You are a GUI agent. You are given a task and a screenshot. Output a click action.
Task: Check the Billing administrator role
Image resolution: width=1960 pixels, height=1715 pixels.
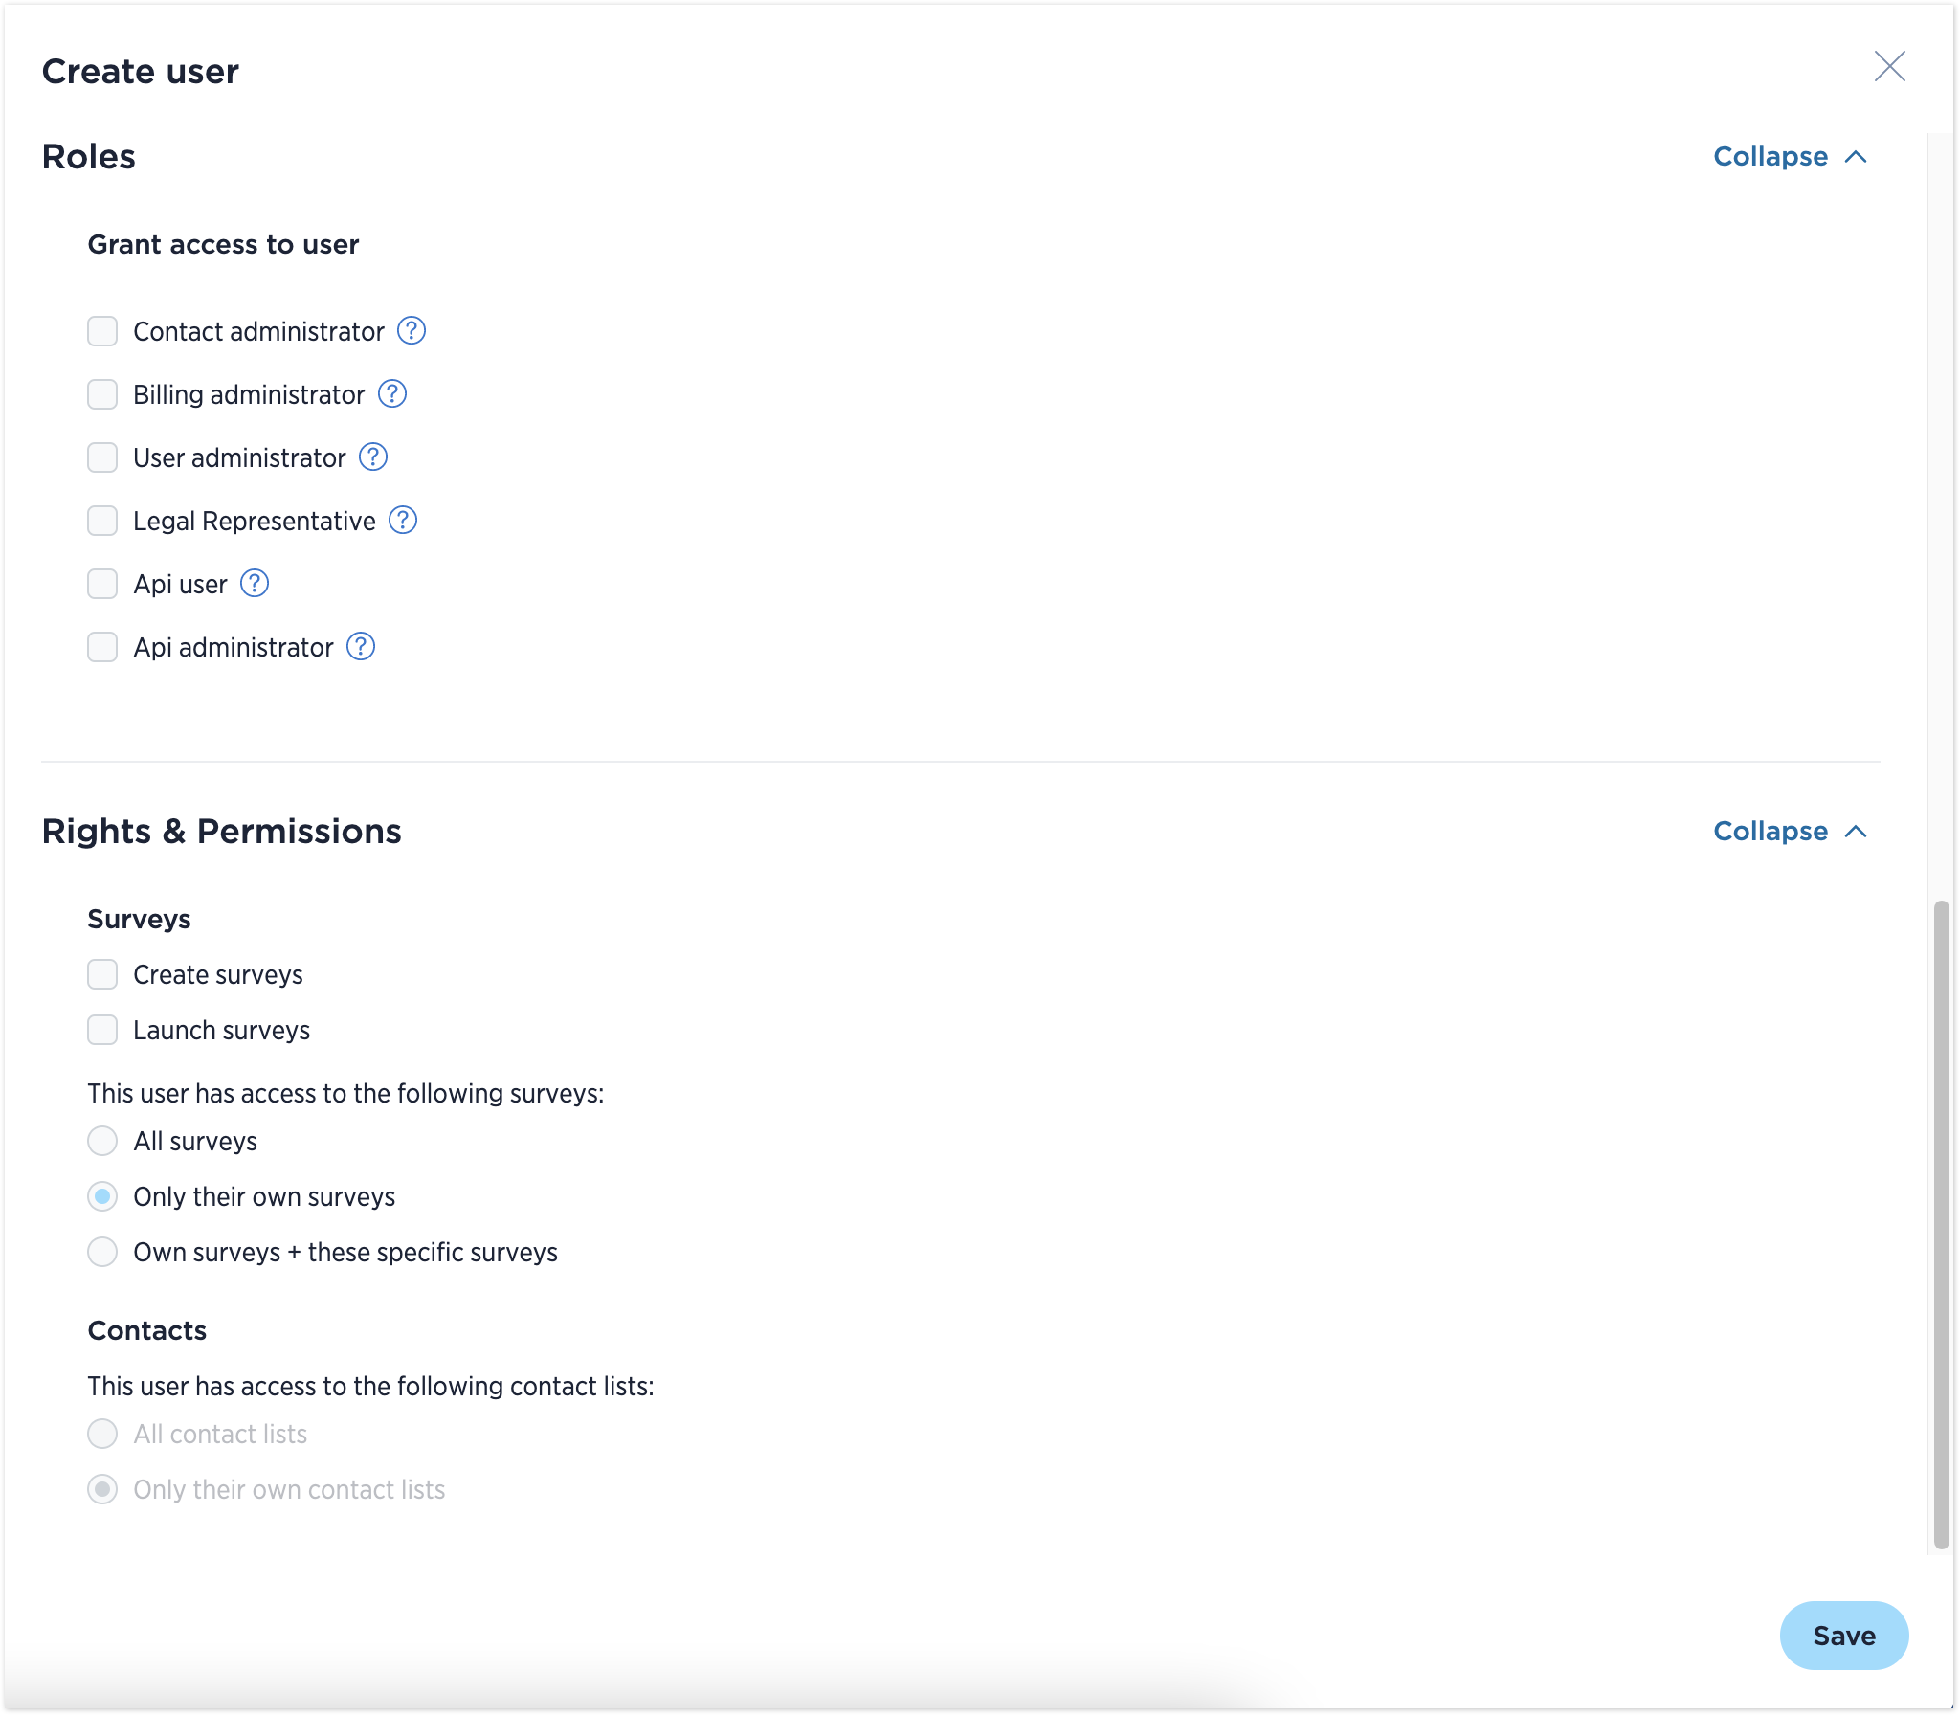click(x=102, y=394)
